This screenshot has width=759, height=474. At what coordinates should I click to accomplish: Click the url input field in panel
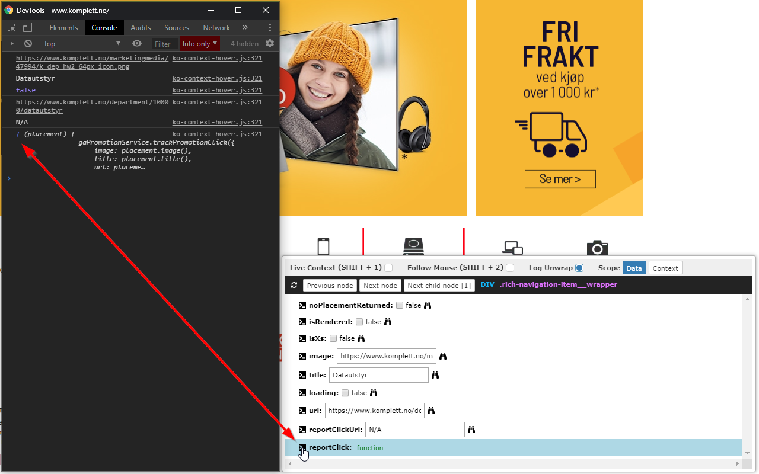tap(375, 411)
